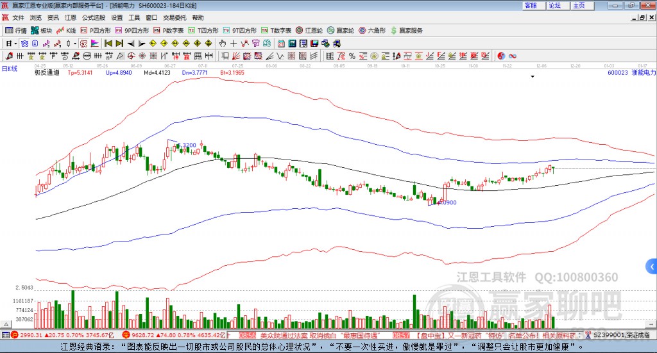Select the hand pan tool

(x=223, y=44)
